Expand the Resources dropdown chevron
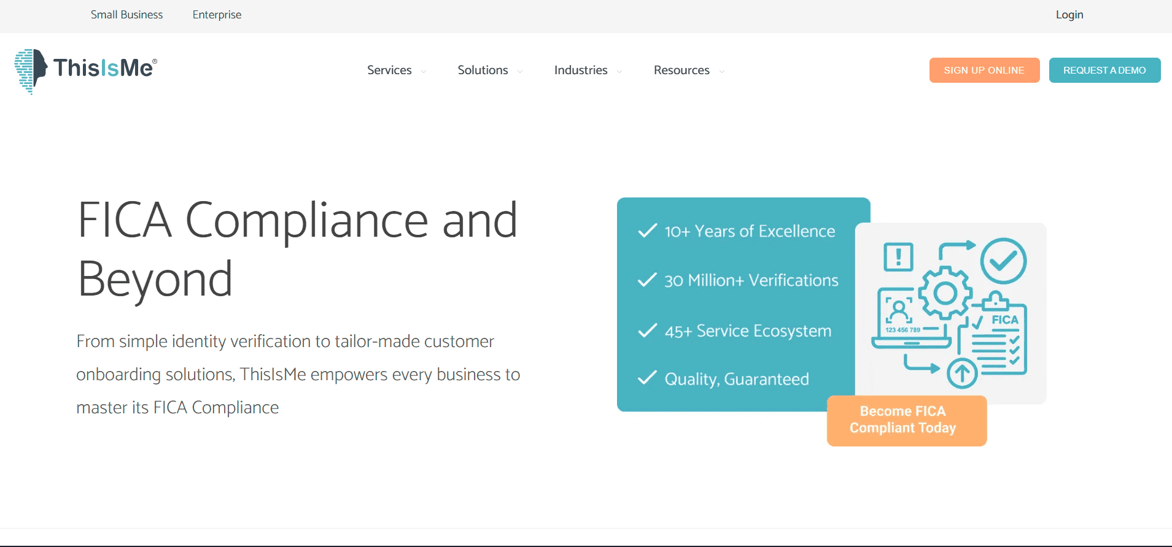 [722, 72]
